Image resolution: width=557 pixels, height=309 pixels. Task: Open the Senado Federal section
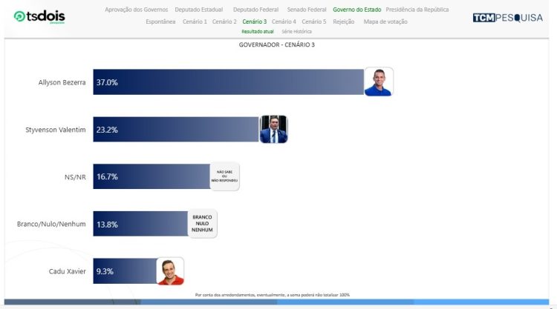307,10
